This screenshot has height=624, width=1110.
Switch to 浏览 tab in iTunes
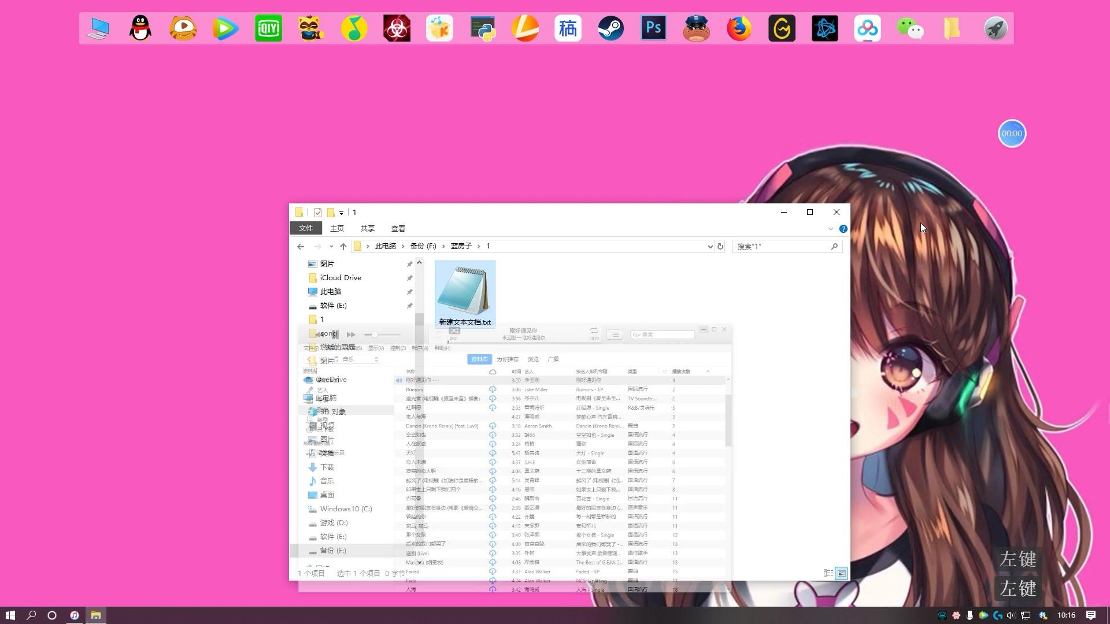533,359
